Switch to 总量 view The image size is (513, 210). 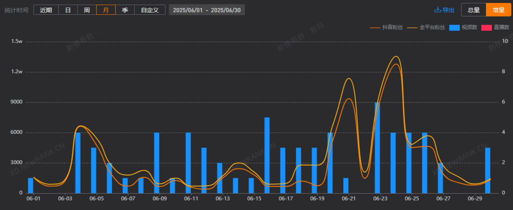(474, 10)
